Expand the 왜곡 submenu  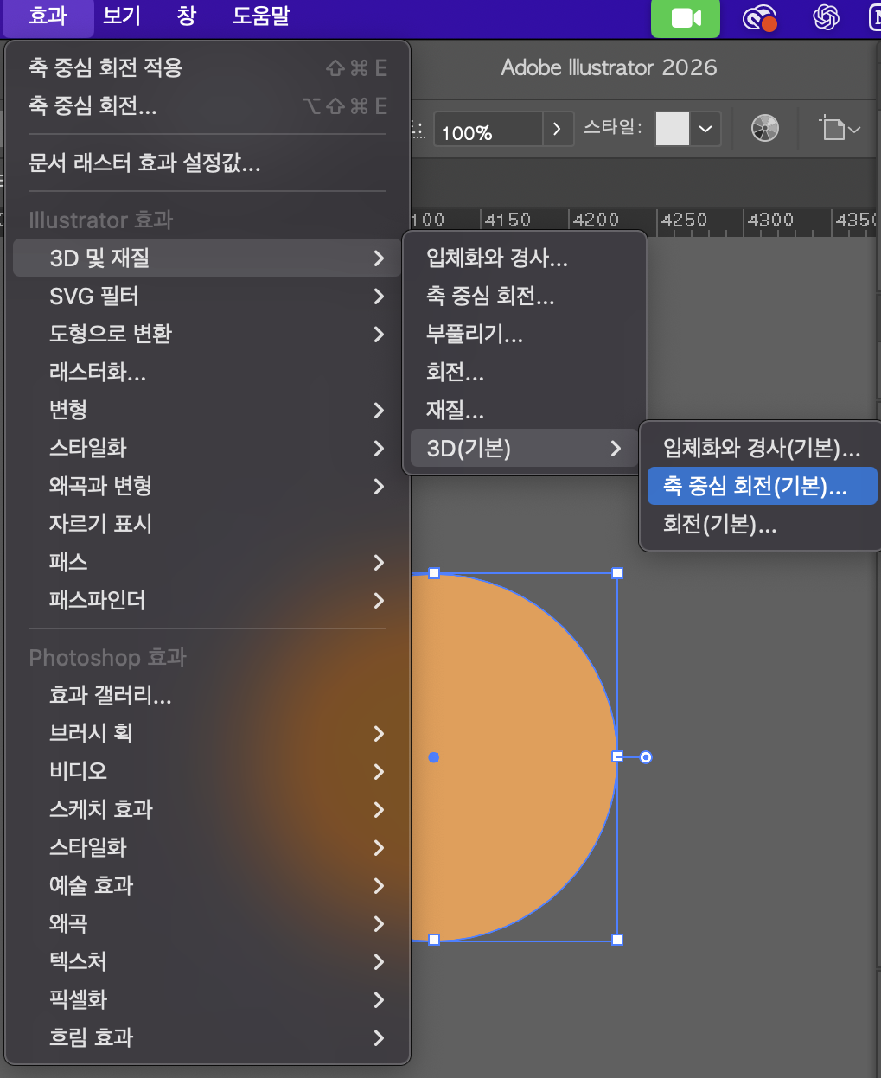pyautogui.click(x=207, y=923)
